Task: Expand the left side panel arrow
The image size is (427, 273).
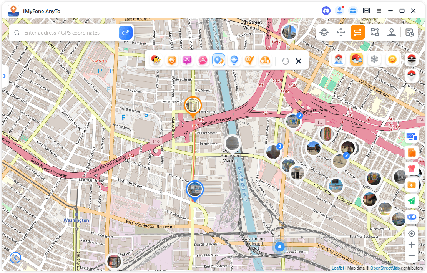Action: (x=5, y=76)
